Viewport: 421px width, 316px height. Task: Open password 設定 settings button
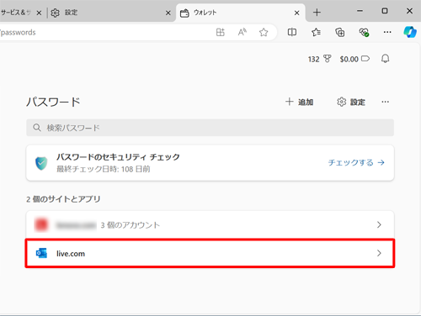[x=351, y=102]
